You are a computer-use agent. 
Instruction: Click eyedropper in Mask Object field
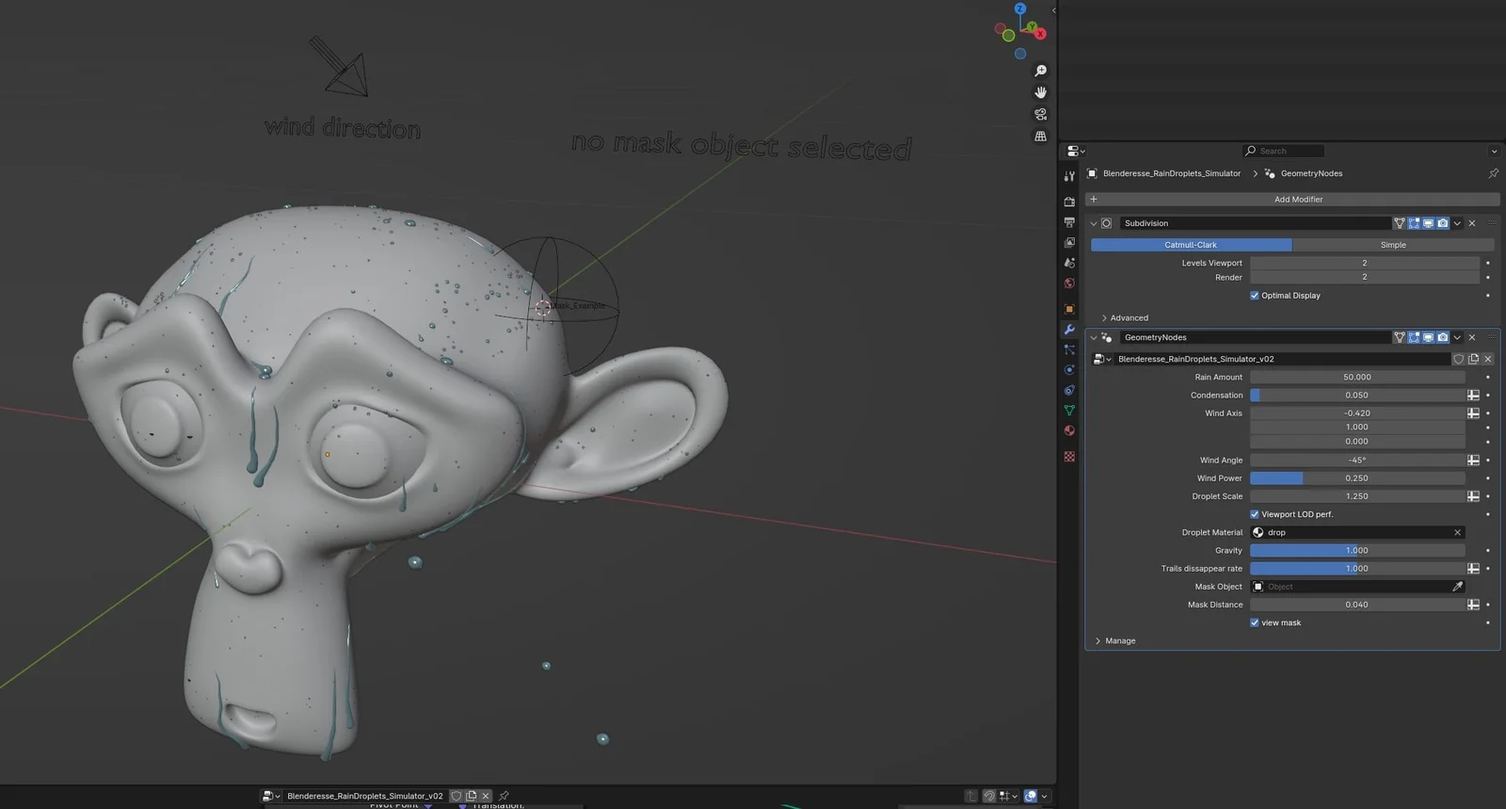tap(1457, 587)
